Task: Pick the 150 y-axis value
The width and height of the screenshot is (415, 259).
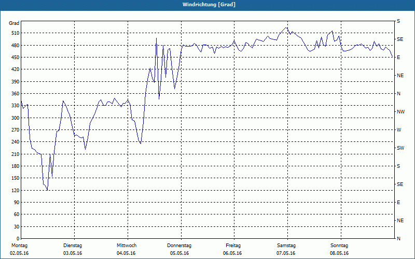Action: (16, 178)
